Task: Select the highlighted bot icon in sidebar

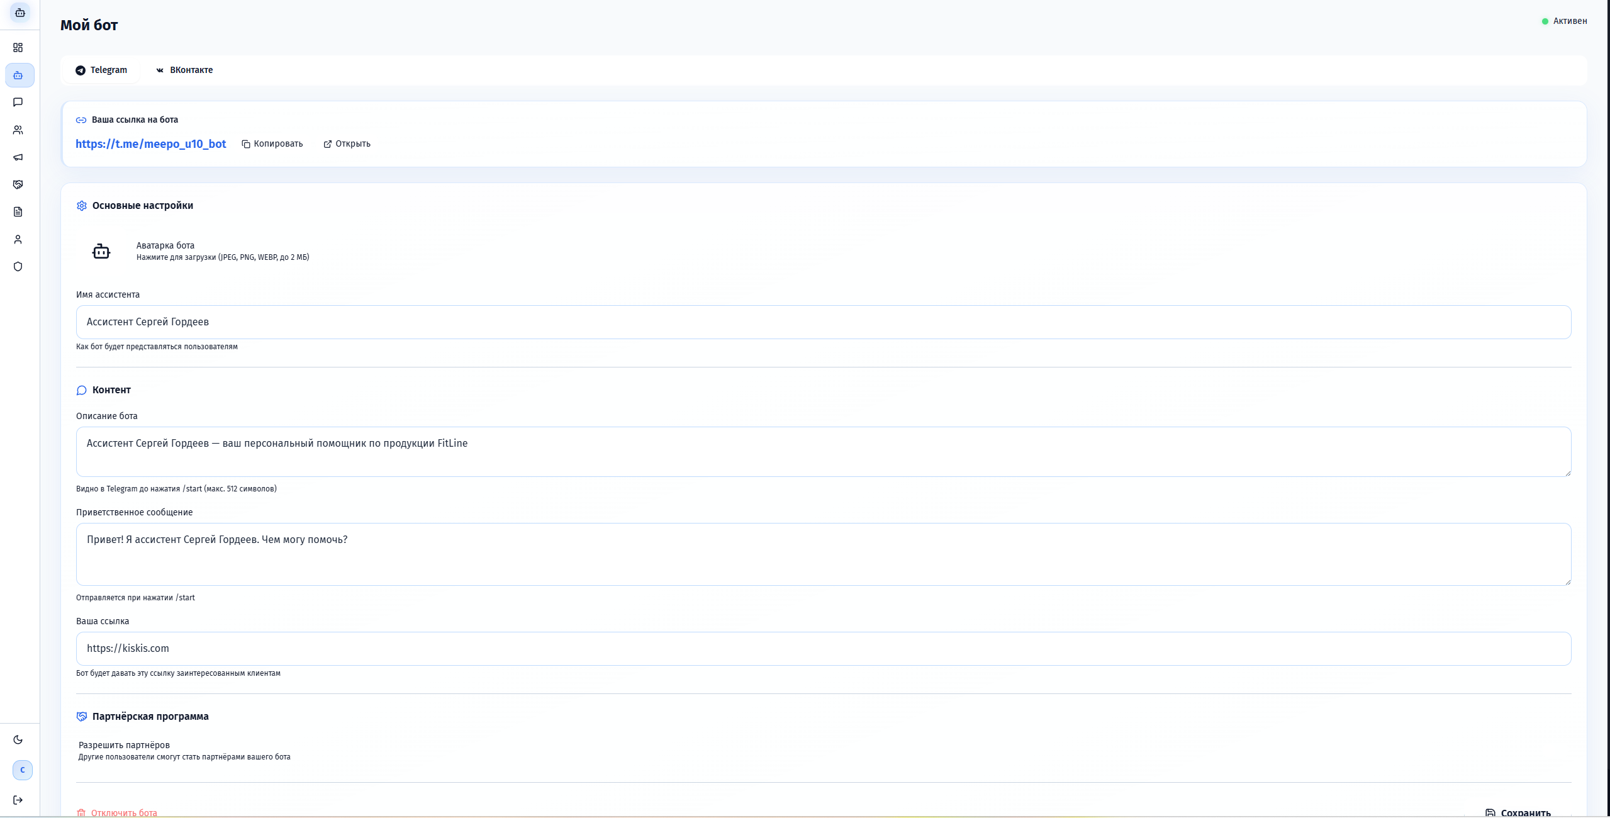Action: tap(20, 76)
